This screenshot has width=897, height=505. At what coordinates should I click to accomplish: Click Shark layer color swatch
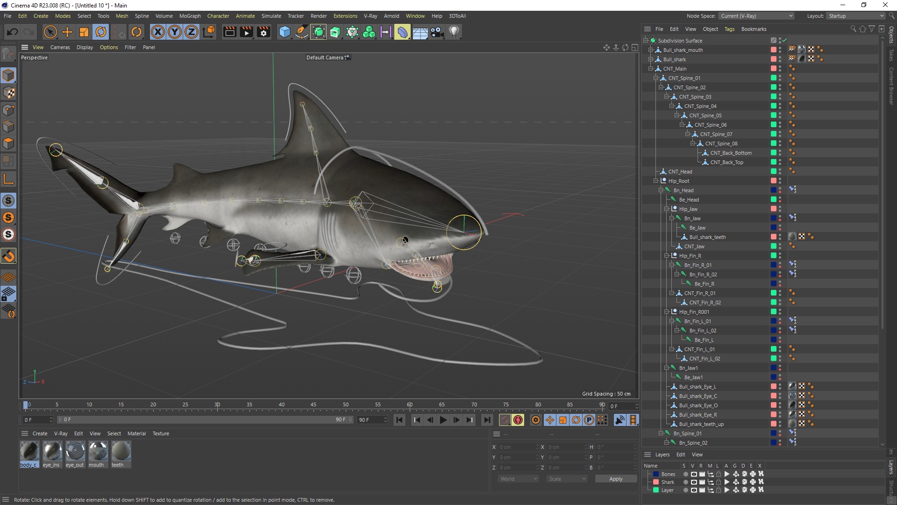(x=656, y=482)
